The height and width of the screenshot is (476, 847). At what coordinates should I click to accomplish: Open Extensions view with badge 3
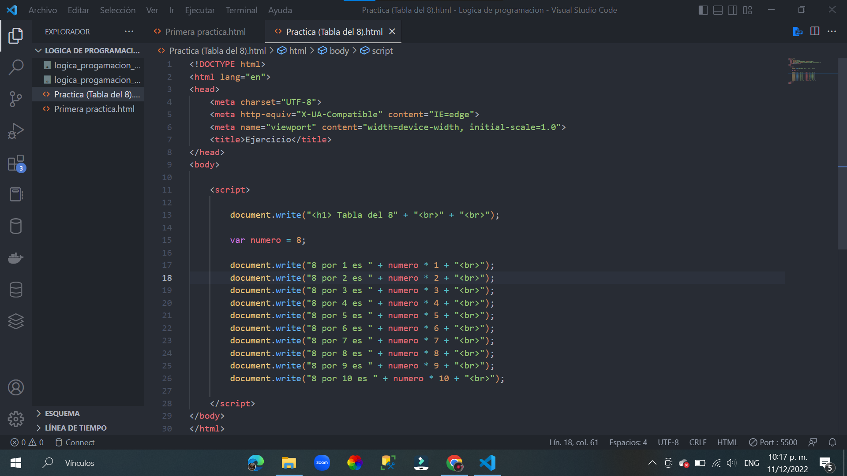point(16,163)
